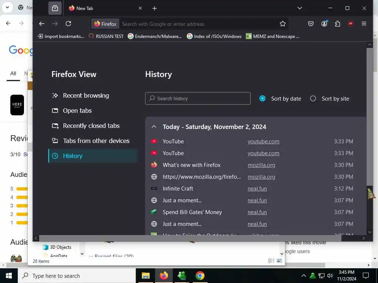Reload the page in Firefox

[68, 24]
